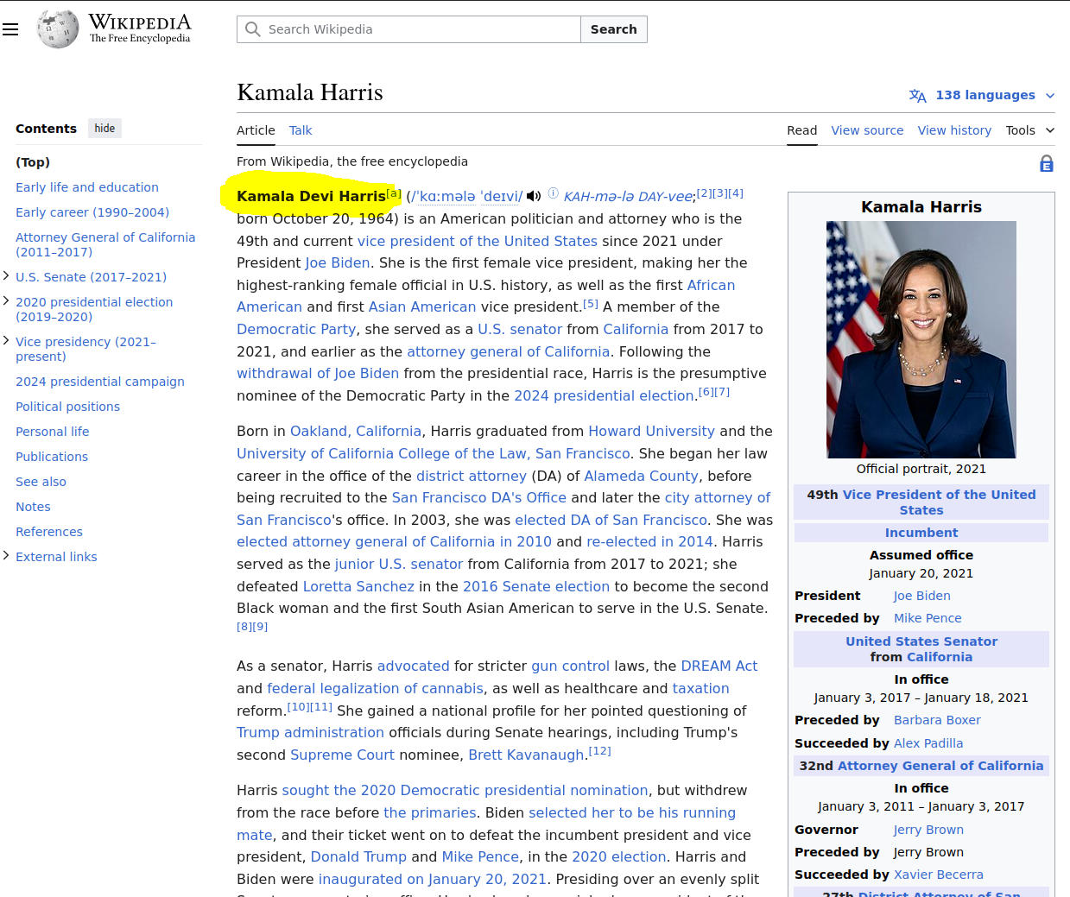The image size is (1070, 897).
Task: Expand External links contents section
Action: (7, 556)
